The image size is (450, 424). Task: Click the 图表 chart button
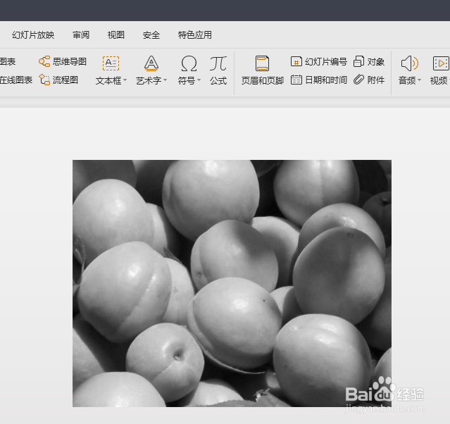pos(8,61)
